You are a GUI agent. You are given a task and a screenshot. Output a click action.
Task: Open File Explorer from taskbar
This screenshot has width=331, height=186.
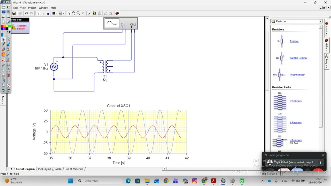(147, 181)
